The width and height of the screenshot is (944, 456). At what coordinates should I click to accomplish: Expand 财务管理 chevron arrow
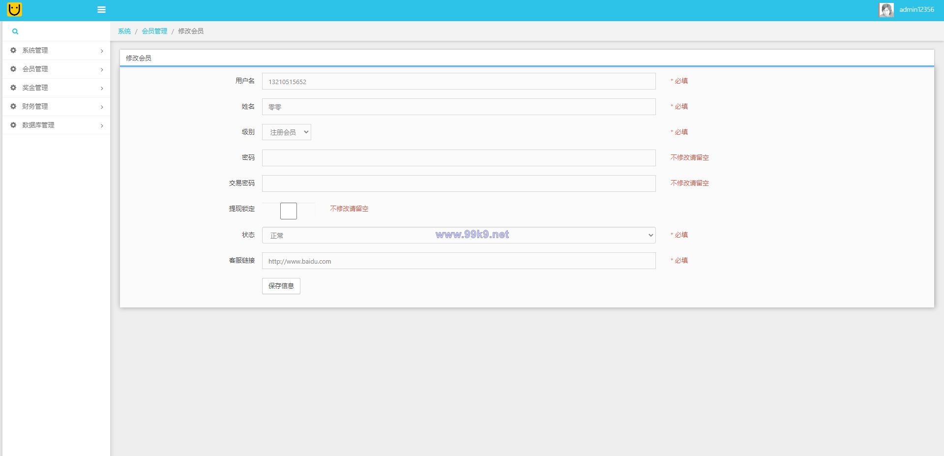point(102,107)
